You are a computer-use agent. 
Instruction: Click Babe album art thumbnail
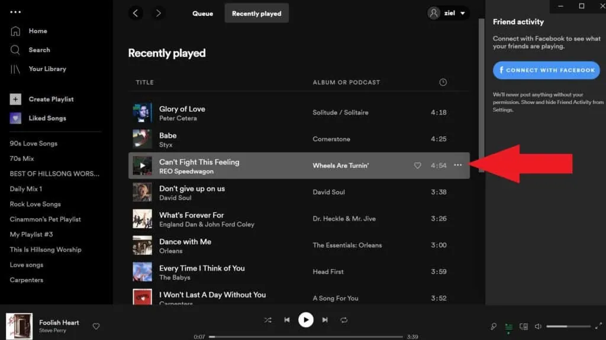pos(142,139)
